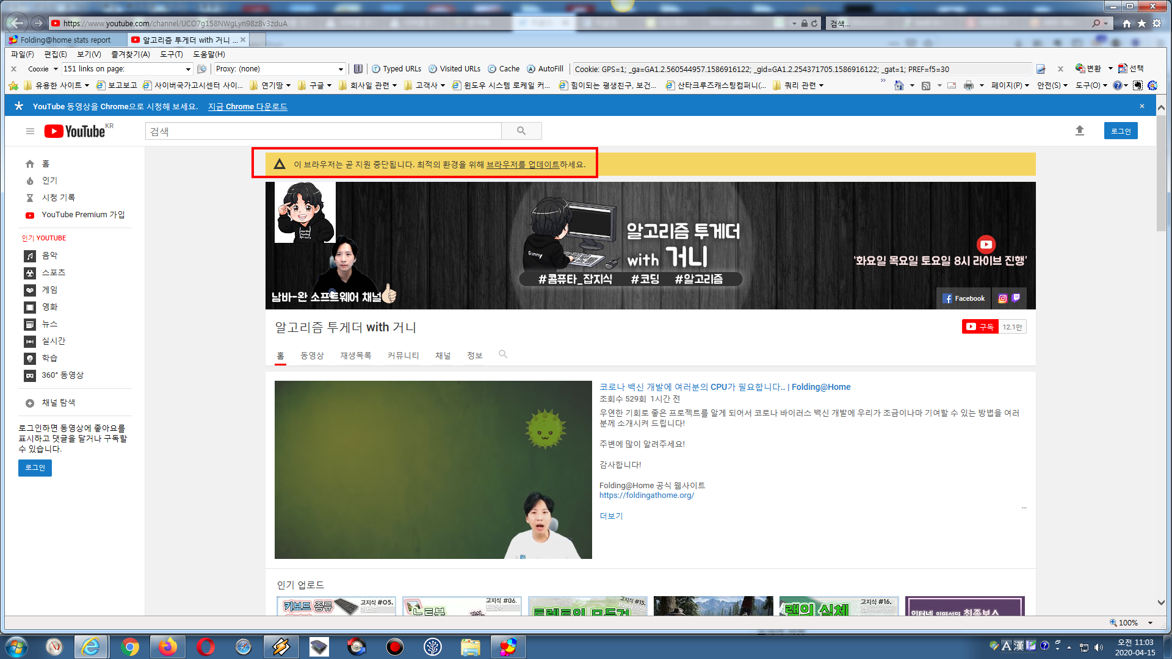
Task: Expand the 쿼리 관련 favorites folder
Action: click(x=798, y=85)
